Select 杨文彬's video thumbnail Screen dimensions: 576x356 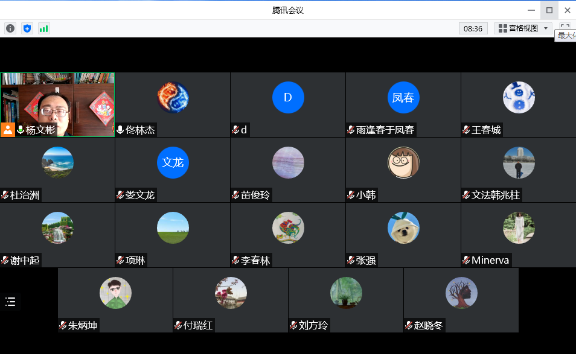57,100
